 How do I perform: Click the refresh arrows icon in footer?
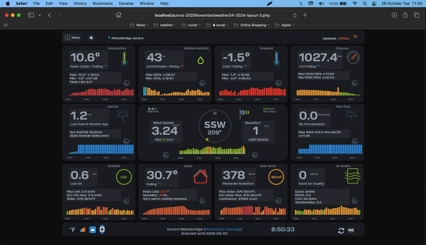point(341,230)
